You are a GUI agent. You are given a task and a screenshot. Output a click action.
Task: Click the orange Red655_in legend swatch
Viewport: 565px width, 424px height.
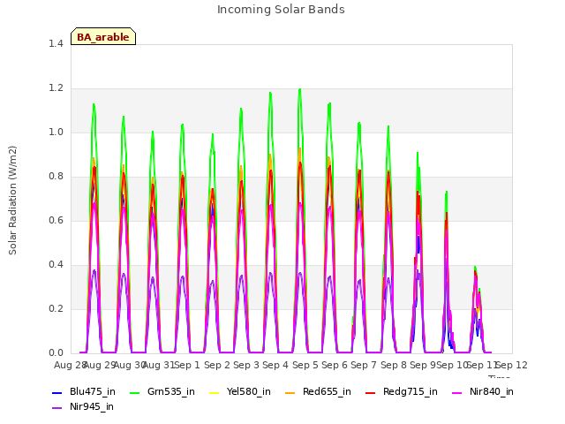290,392
